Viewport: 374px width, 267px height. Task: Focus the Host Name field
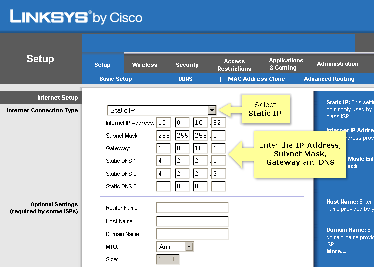pos(192,221)
